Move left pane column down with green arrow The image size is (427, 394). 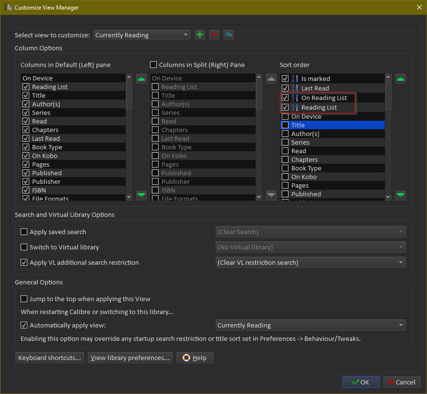point(141,195)
